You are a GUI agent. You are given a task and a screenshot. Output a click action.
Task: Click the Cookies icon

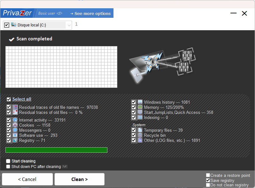point(15,125)
